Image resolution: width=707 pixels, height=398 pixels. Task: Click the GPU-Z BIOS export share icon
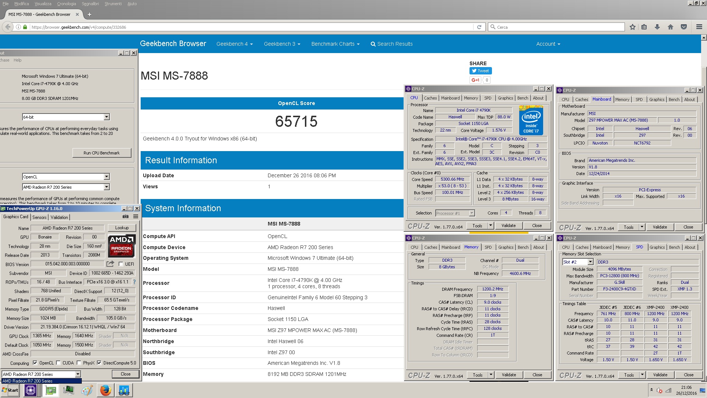110,264
